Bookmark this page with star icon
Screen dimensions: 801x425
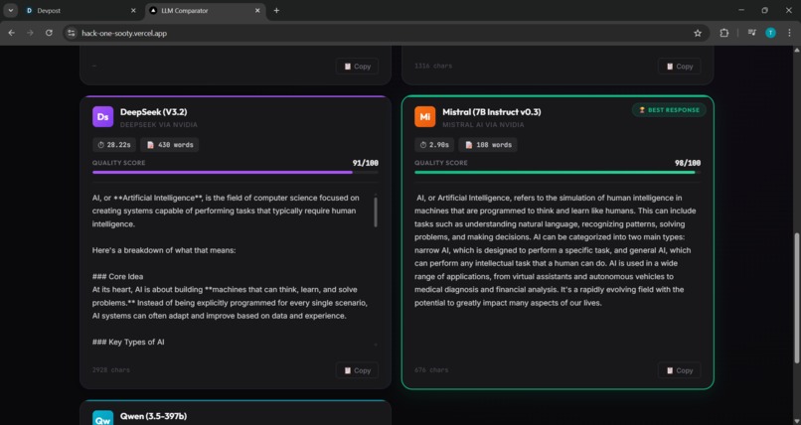(698, 33)
